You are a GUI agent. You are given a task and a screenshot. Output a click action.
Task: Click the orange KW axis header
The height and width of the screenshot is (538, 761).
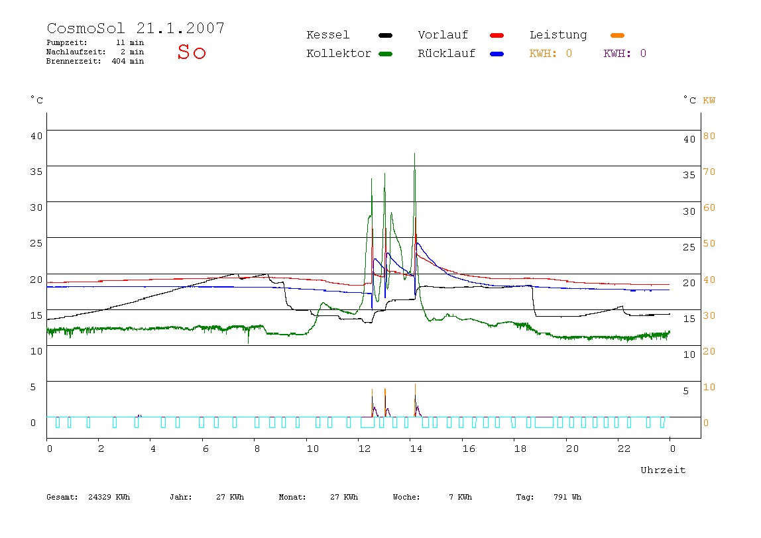tap(709, 101)
